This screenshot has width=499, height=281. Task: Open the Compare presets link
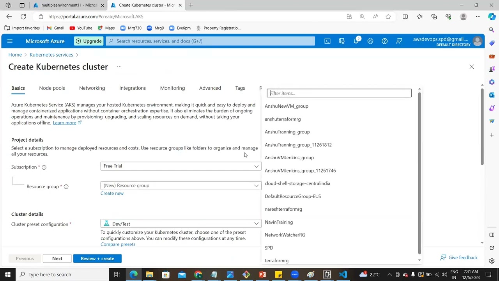pyautogui.click(x=118, y=244)
